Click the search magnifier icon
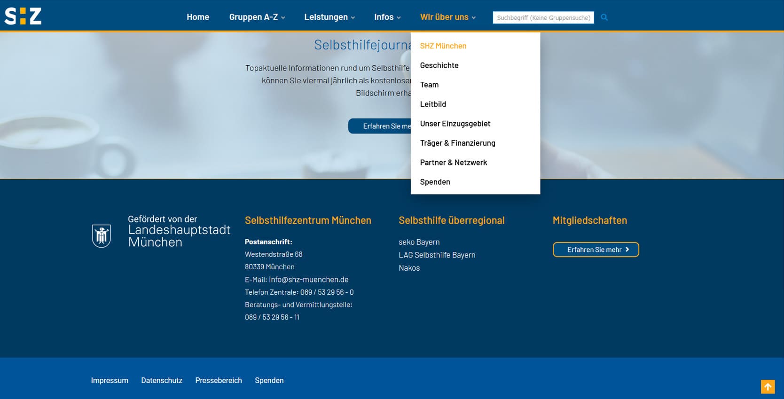This screenshot has height=399, width=784. pos(604,17)
